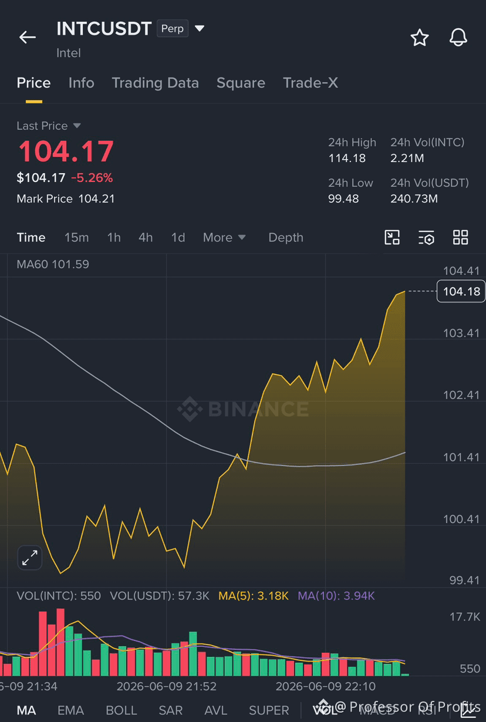Toggle the BOLL indicator

(122, 710)
